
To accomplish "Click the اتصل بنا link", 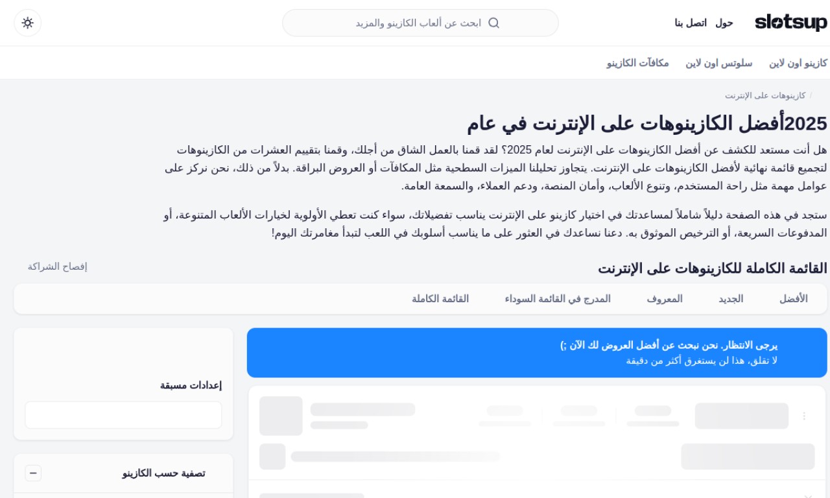I will 691,23.
